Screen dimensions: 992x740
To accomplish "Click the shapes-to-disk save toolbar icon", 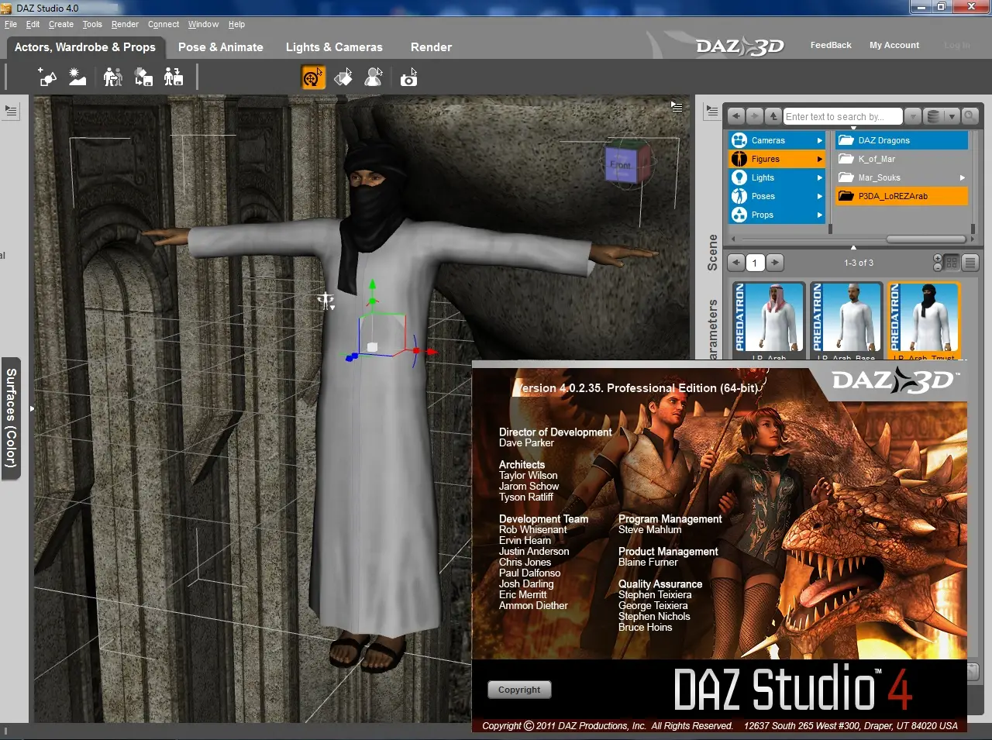I will point(144,77).
